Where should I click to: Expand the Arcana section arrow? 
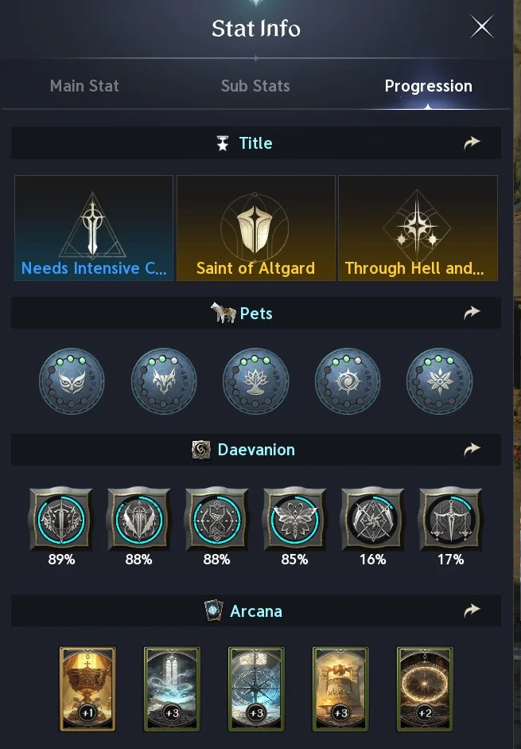[472, 611]
